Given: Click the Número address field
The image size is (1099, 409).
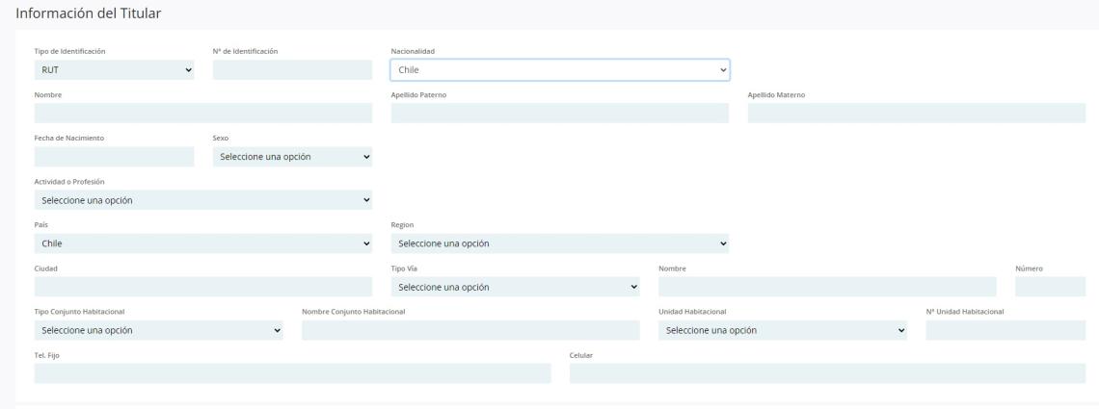Looking at the screenshot, I should pyautogui.click(x=1050, y=287).
